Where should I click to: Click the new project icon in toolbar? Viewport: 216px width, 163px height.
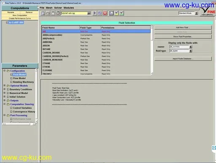click(43, 13)
